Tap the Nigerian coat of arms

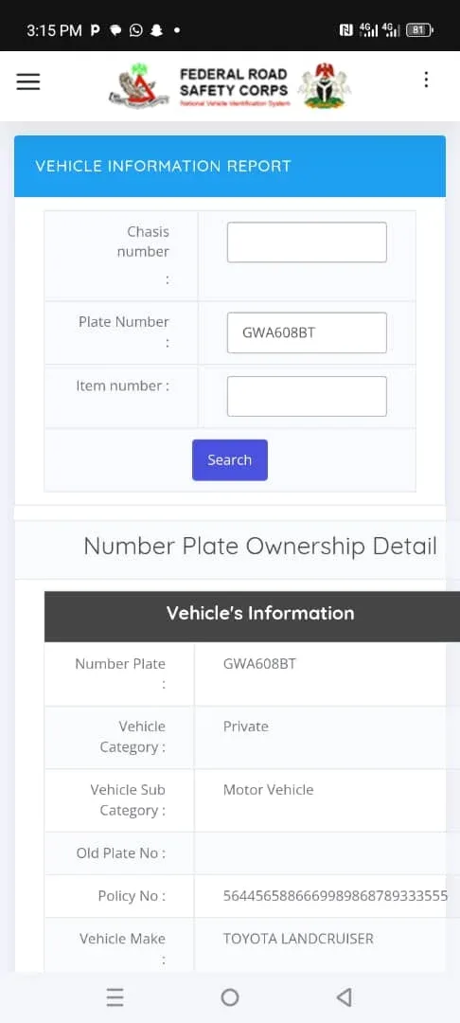click(x=324, y=85)
